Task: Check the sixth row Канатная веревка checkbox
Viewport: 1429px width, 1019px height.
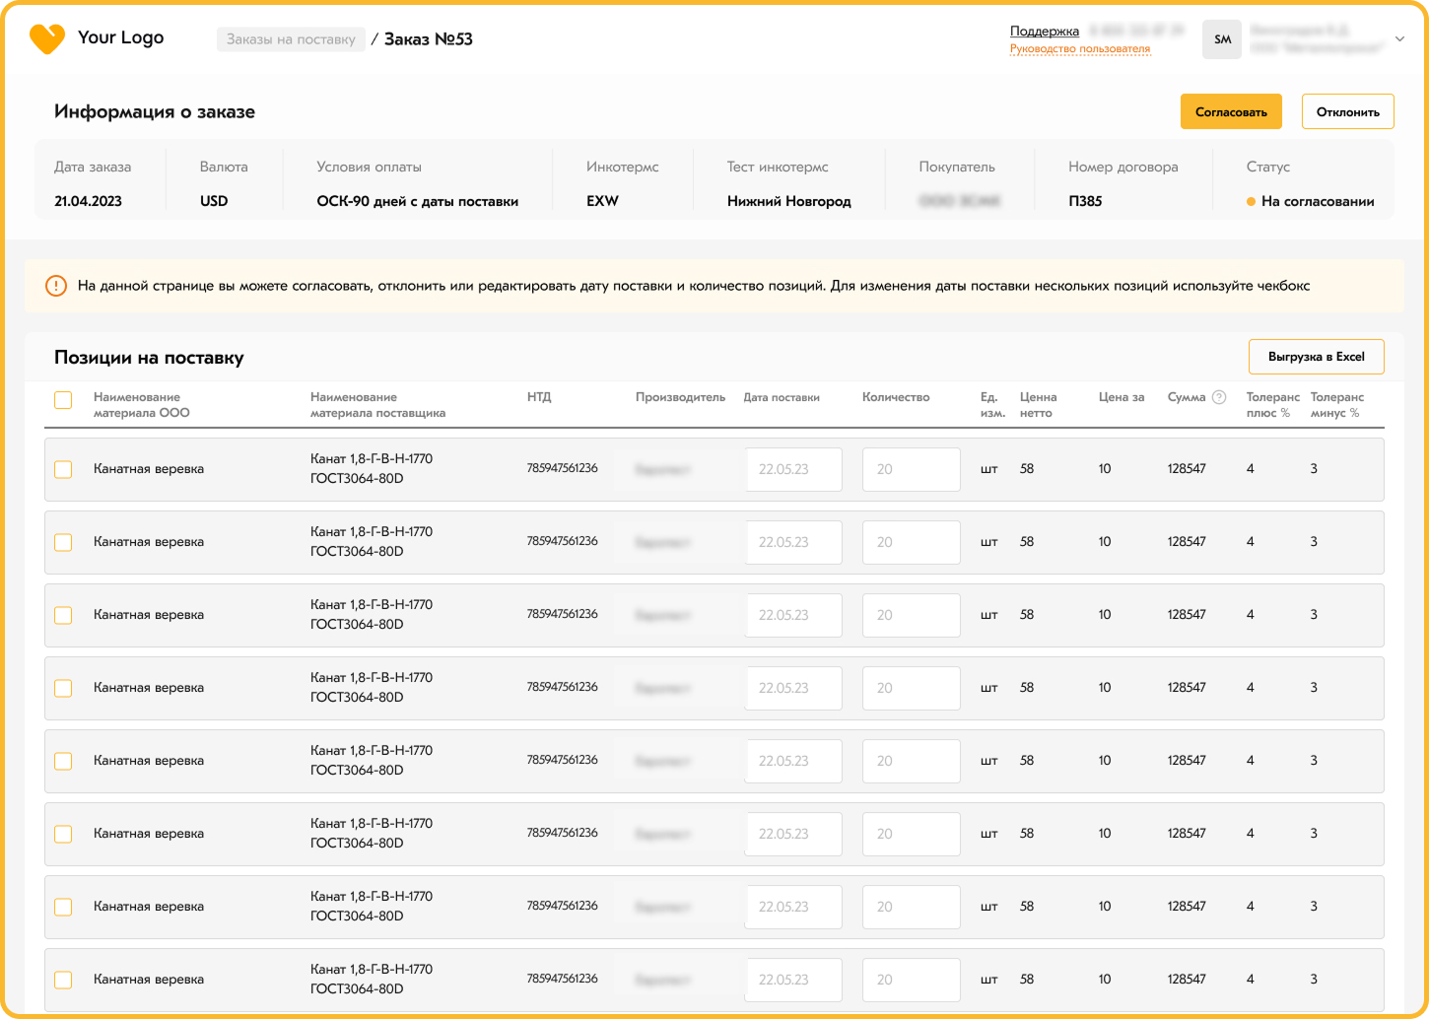Action: click(63, 834)
